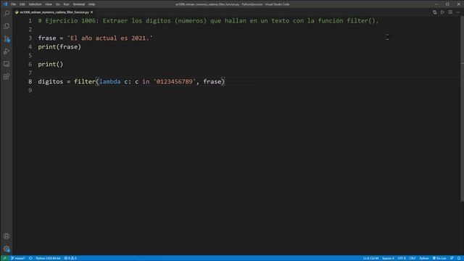464x261 pixels.
Task: Click the lambda keyword on line 8
Action: [109, 82]
